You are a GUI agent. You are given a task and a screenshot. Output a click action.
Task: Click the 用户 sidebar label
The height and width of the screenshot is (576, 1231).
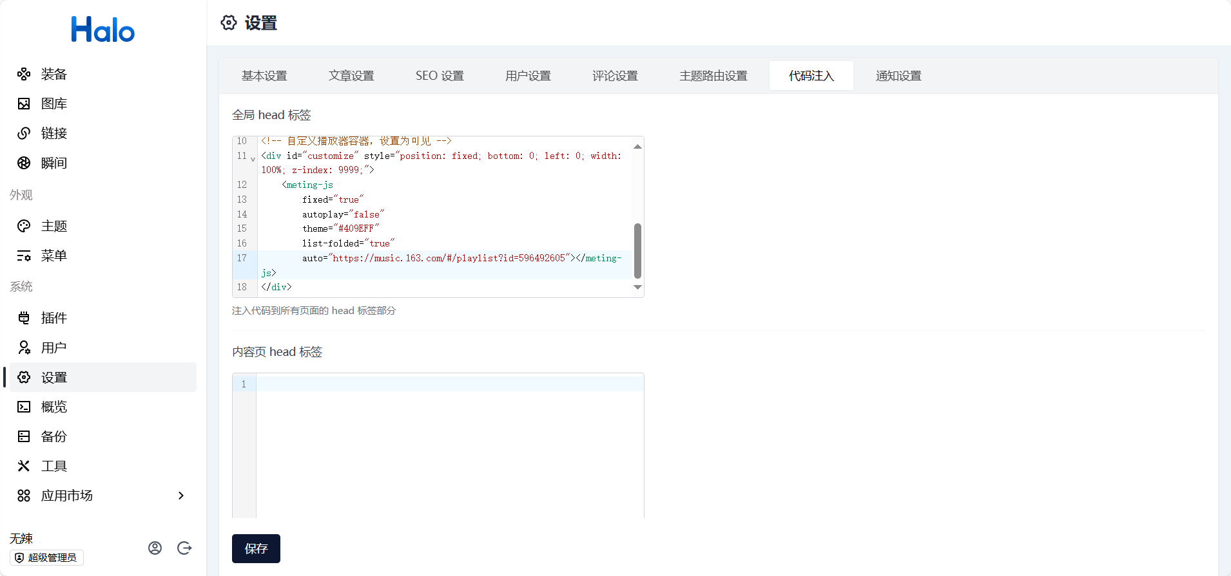54,348
